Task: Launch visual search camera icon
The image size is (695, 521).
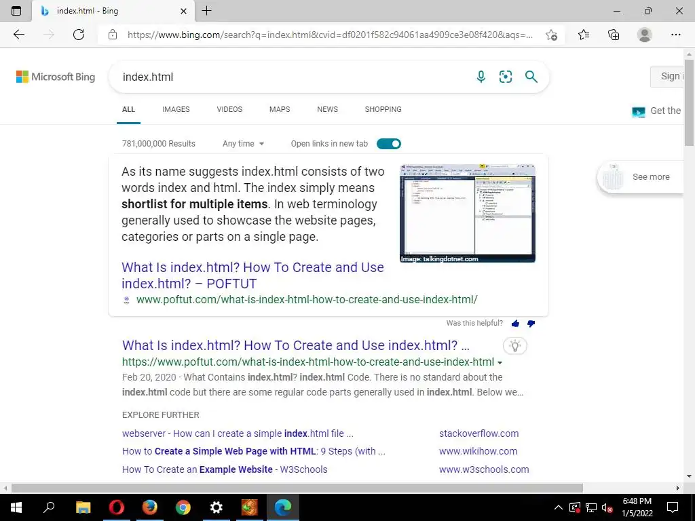Action: [x=505, y=77]
